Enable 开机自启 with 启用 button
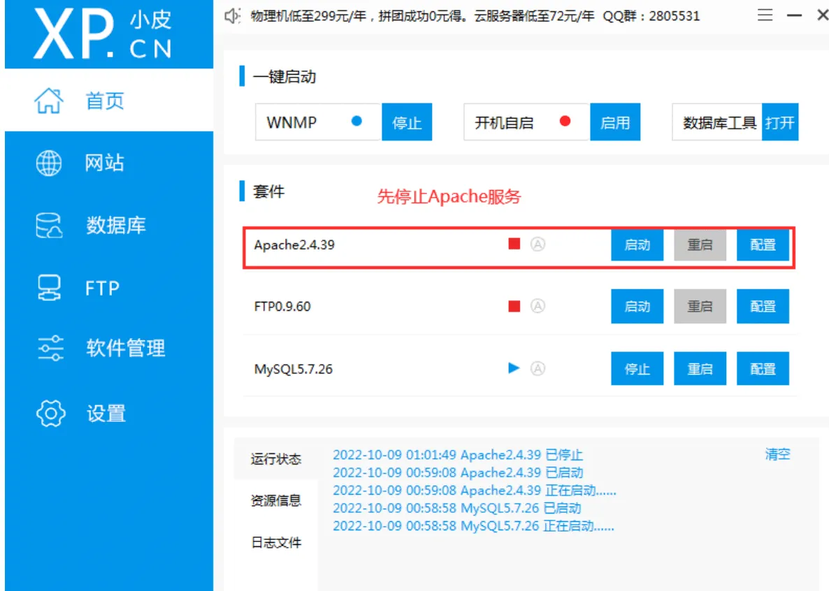The image size is (829, 591). click(615, 122)
